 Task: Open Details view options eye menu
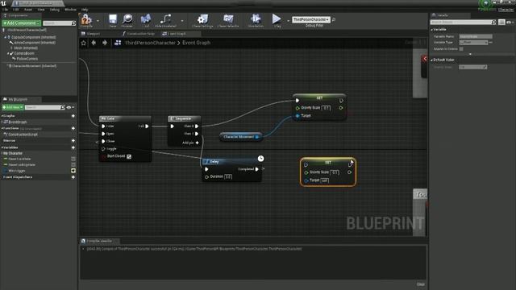click(x=510, y=22)
